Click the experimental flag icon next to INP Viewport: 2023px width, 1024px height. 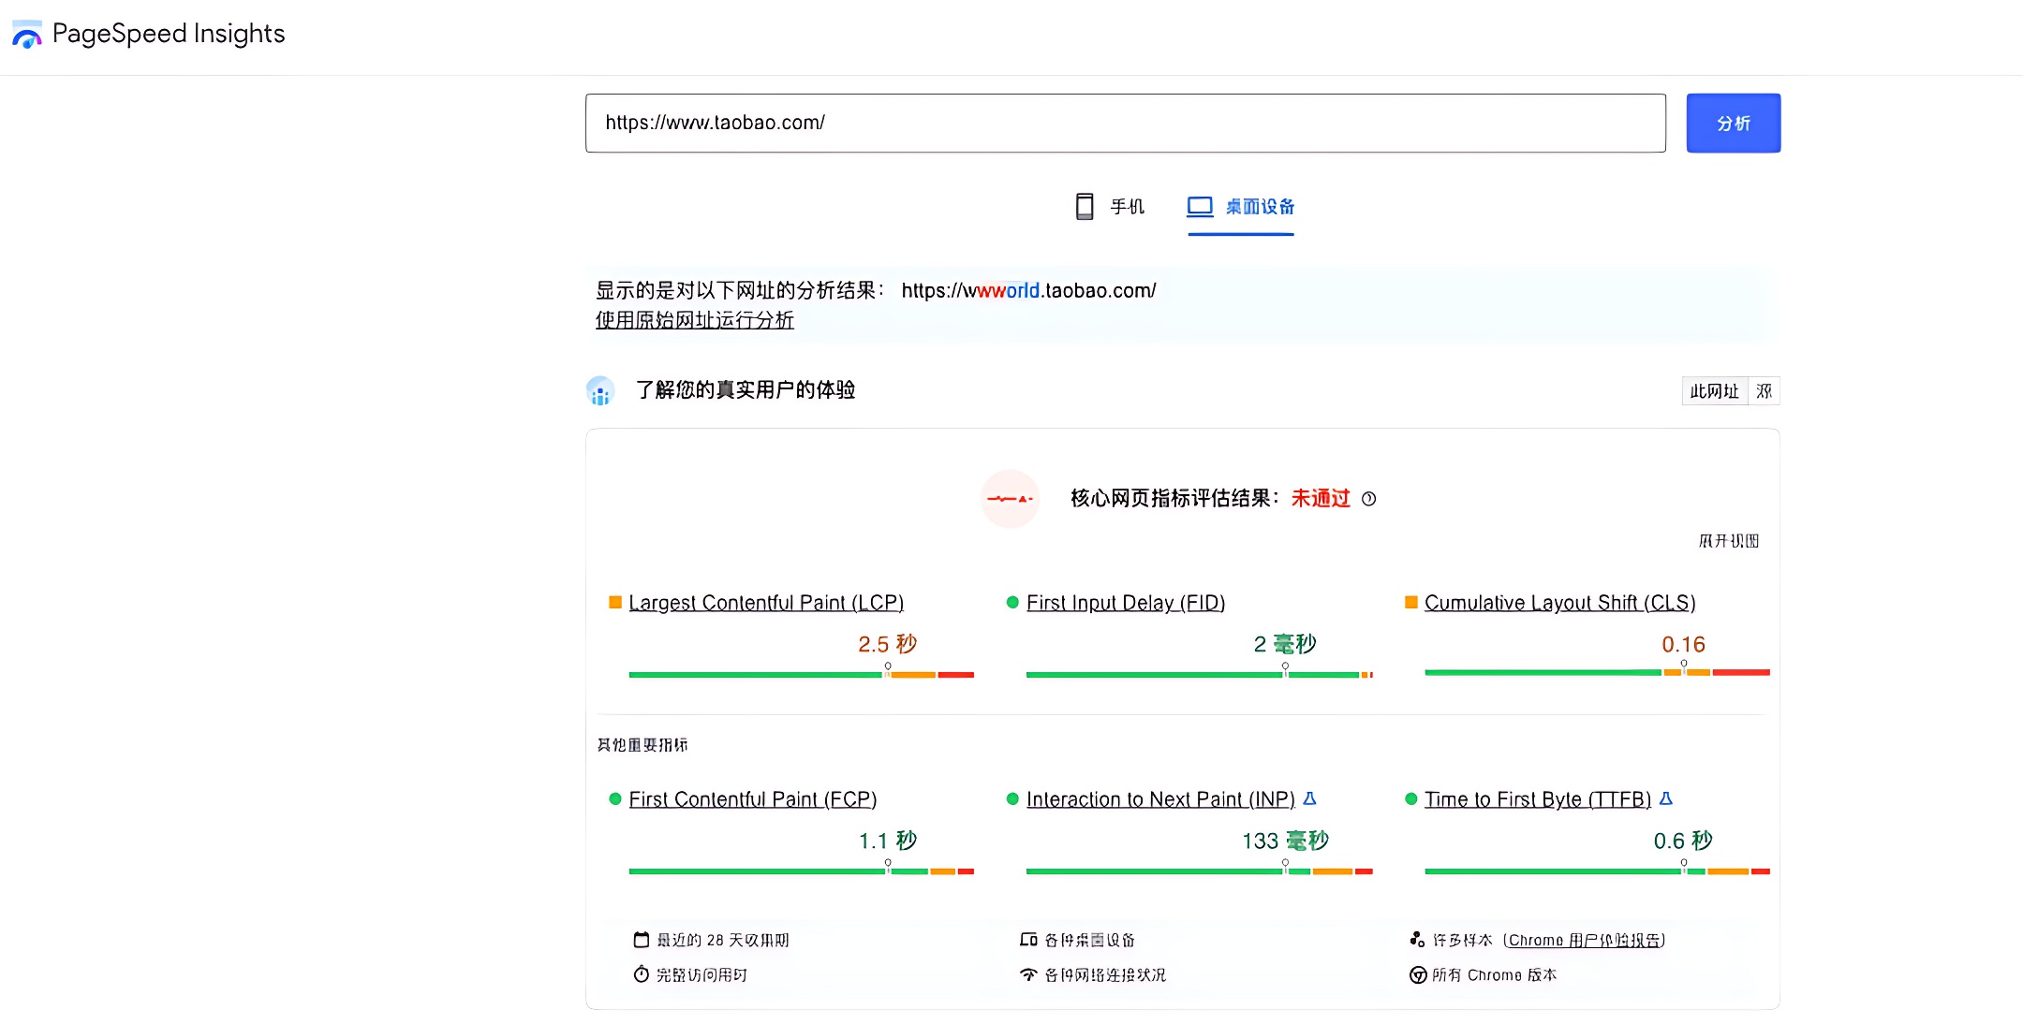point(1310,798)
